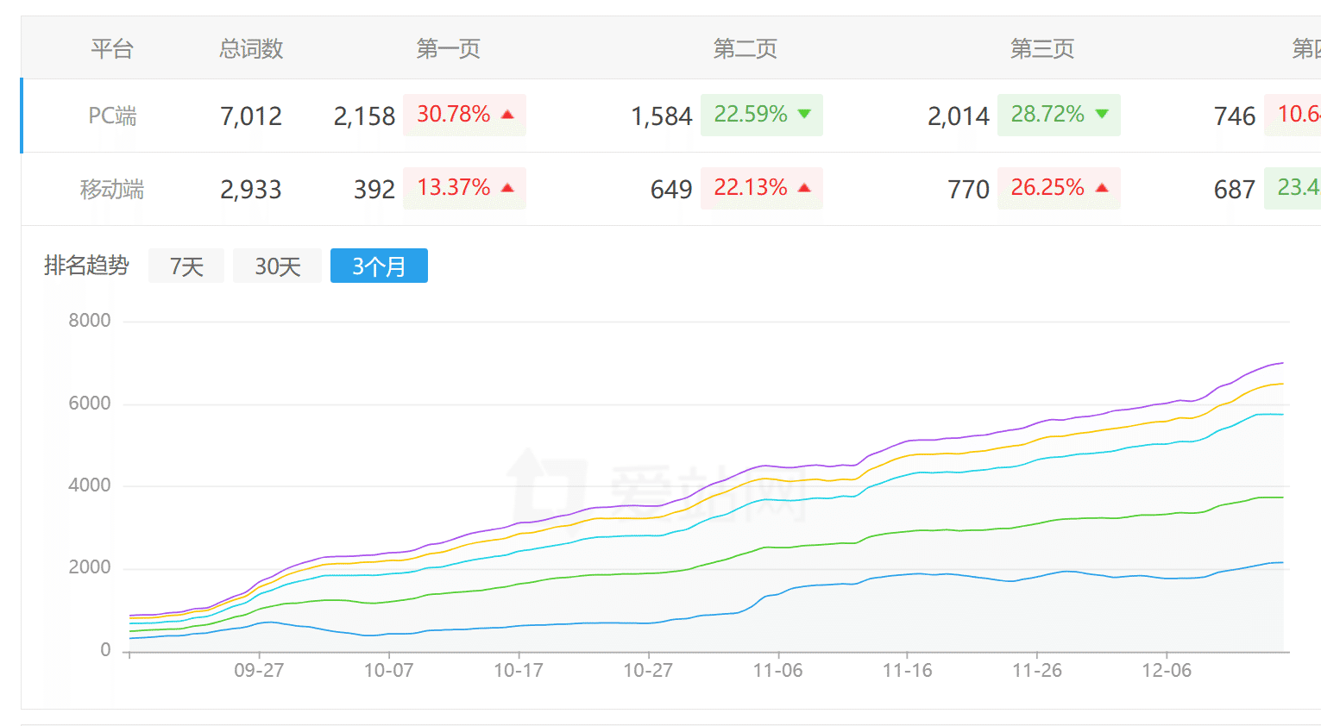Click PC端 third page count 2,014

959,116
